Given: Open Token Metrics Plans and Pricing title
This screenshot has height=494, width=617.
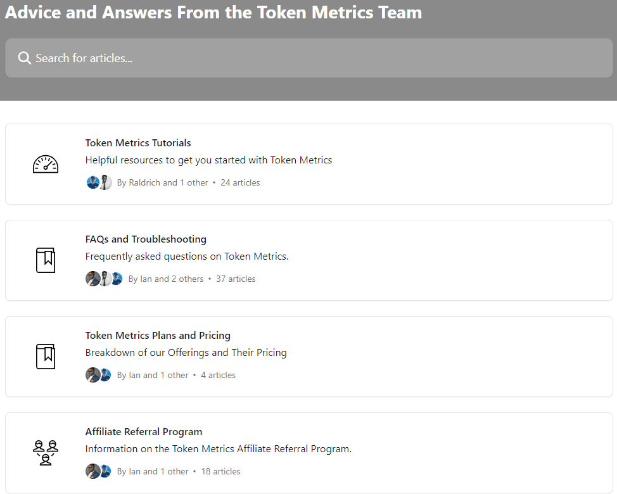Looking at the screenshot, I should [x=158, y=336].
